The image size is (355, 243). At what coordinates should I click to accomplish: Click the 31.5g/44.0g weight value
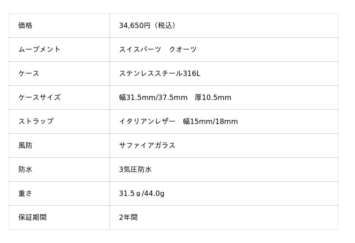[142, 194]
